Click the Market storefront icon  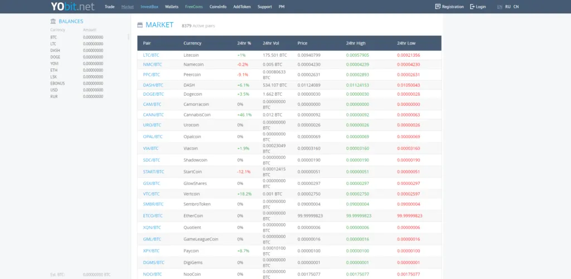(x=140, y=25)
